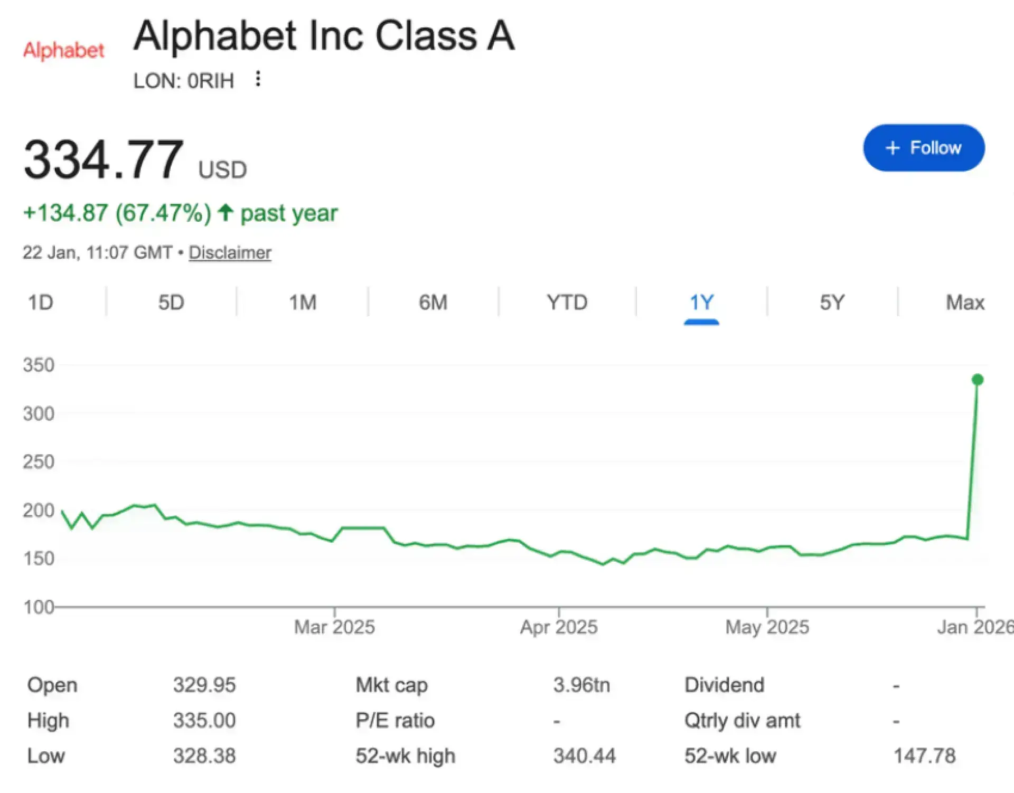Open the Disclaimer link
1014x793 pixels.
[230, 252]
